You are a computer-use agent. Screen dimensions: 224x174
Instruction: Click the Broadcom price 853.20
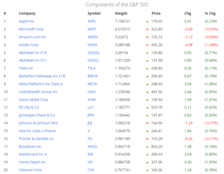(x=157, y=146)
